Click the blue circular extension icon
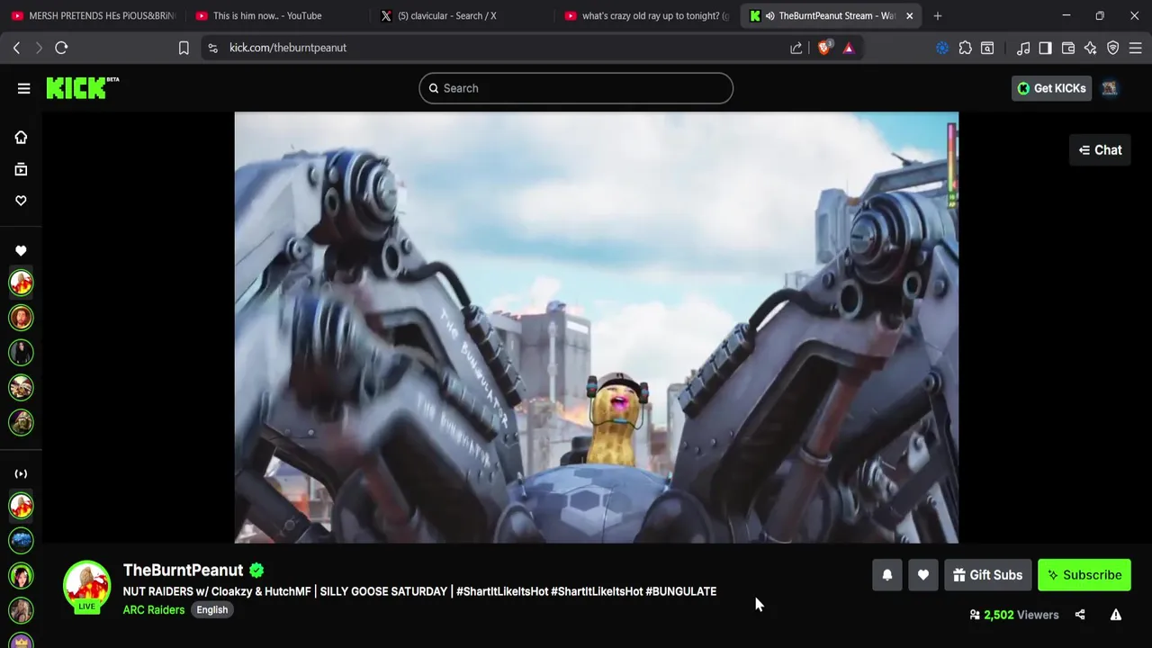The image size is (1152, 648). pos(942,48)
